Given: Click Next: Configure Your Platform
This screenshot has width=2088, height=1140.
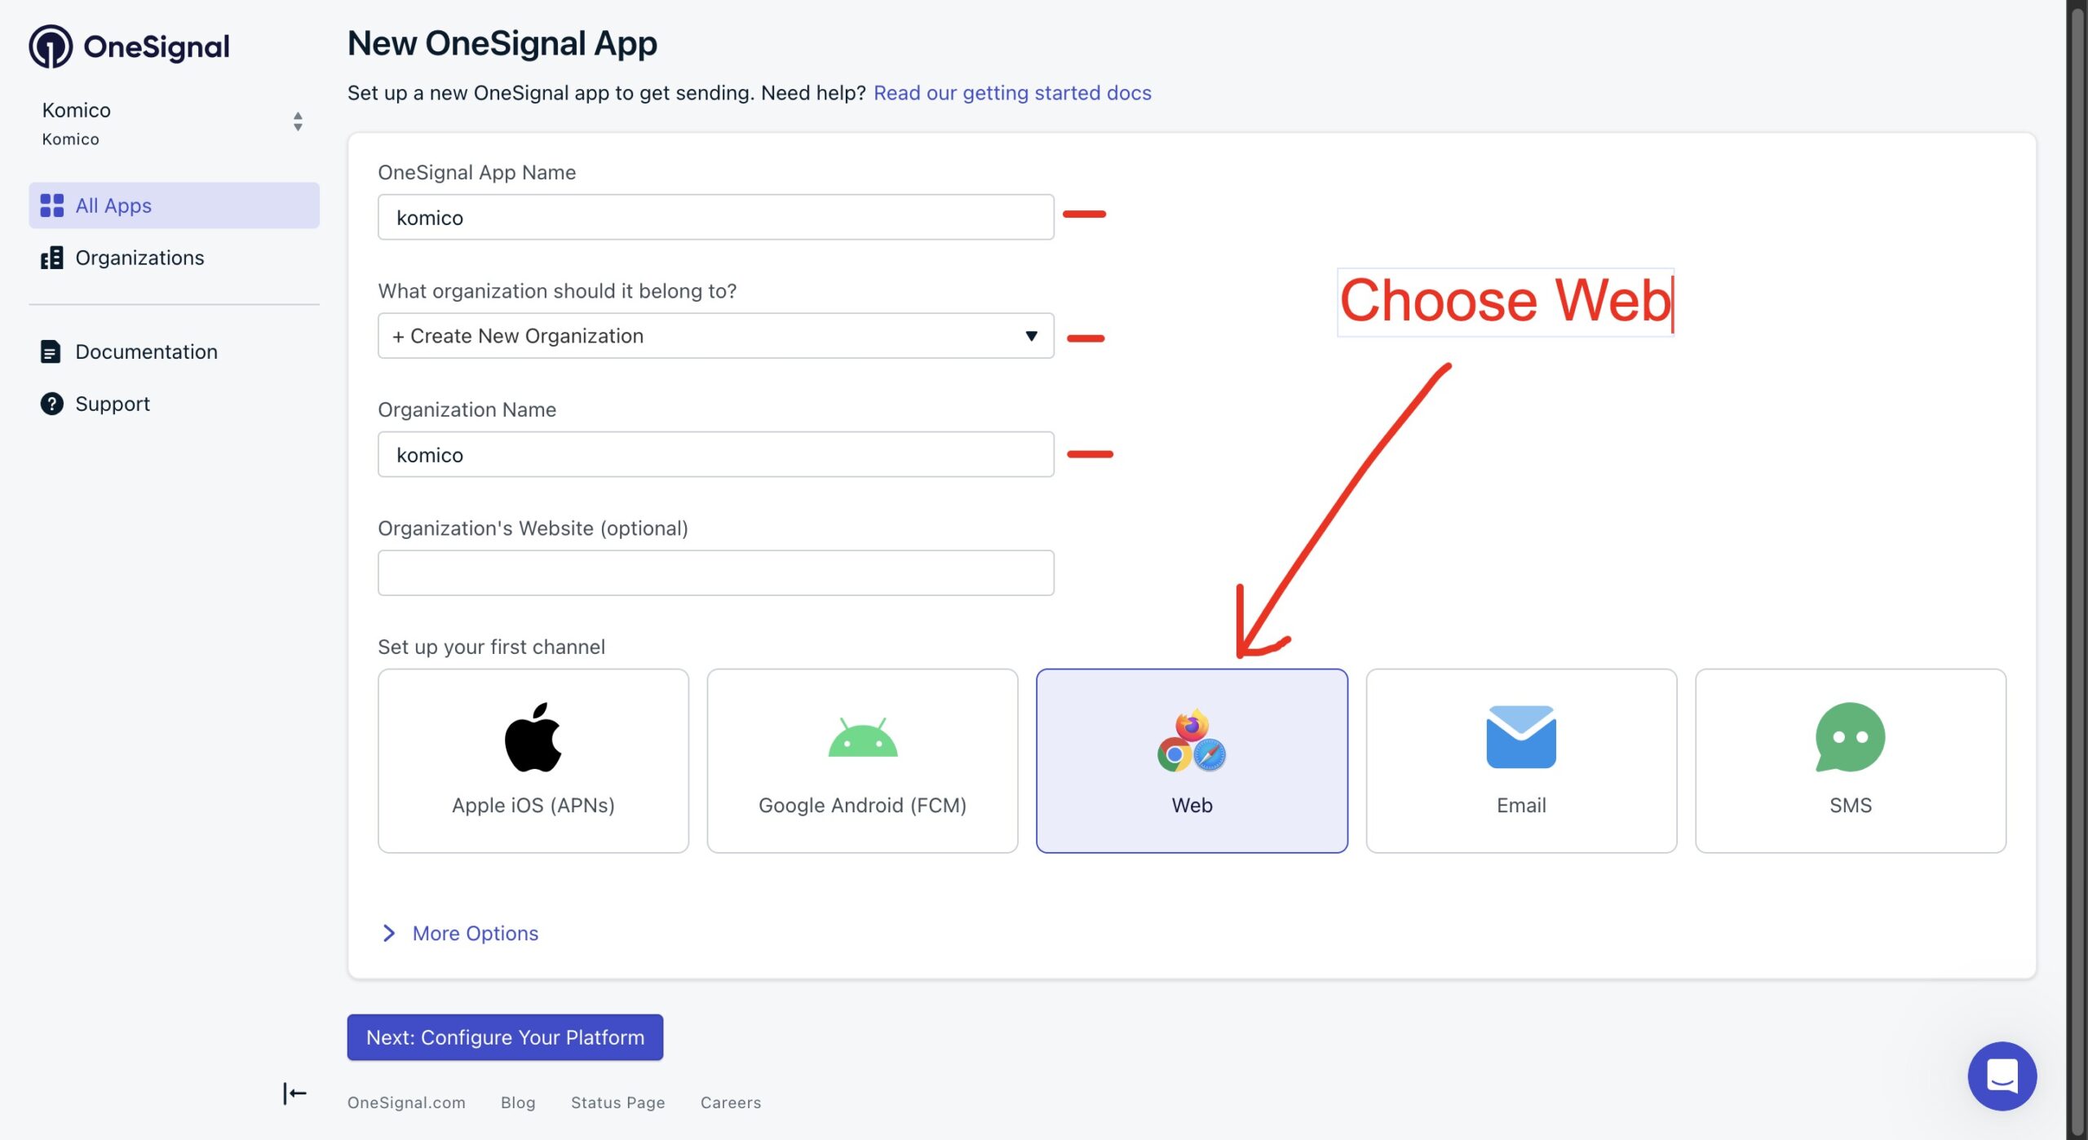Looking at the screenshot, I should tap(504, 1036).
